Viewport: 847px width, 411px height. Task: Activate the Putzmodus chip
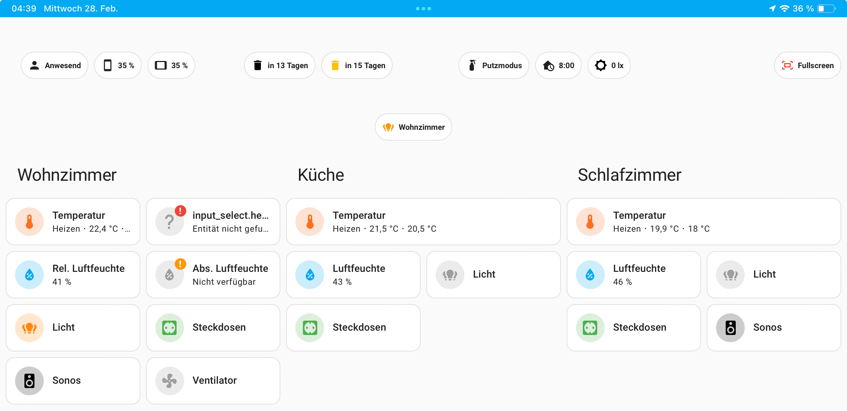tap(494, 65)
